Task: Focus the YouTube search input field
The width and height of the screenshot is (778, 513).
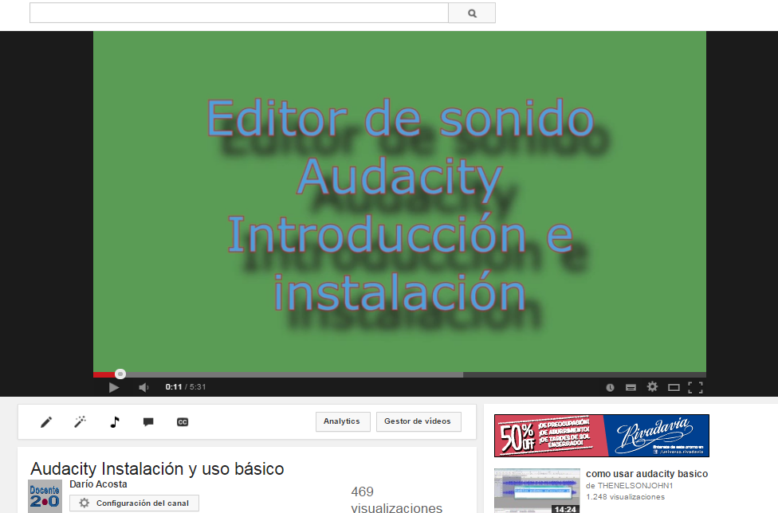Action: click(238, 13)
